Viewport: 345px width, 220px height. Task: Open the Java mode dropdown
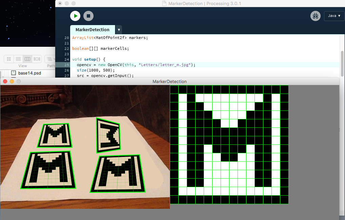click(334, 16)
